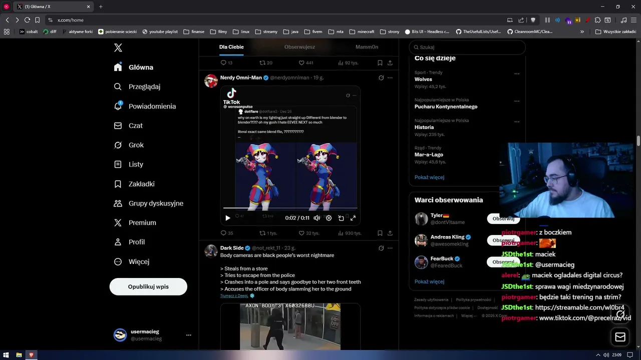Reload the page in browser toolbar

pyautogui.click(x=27, y=20)
